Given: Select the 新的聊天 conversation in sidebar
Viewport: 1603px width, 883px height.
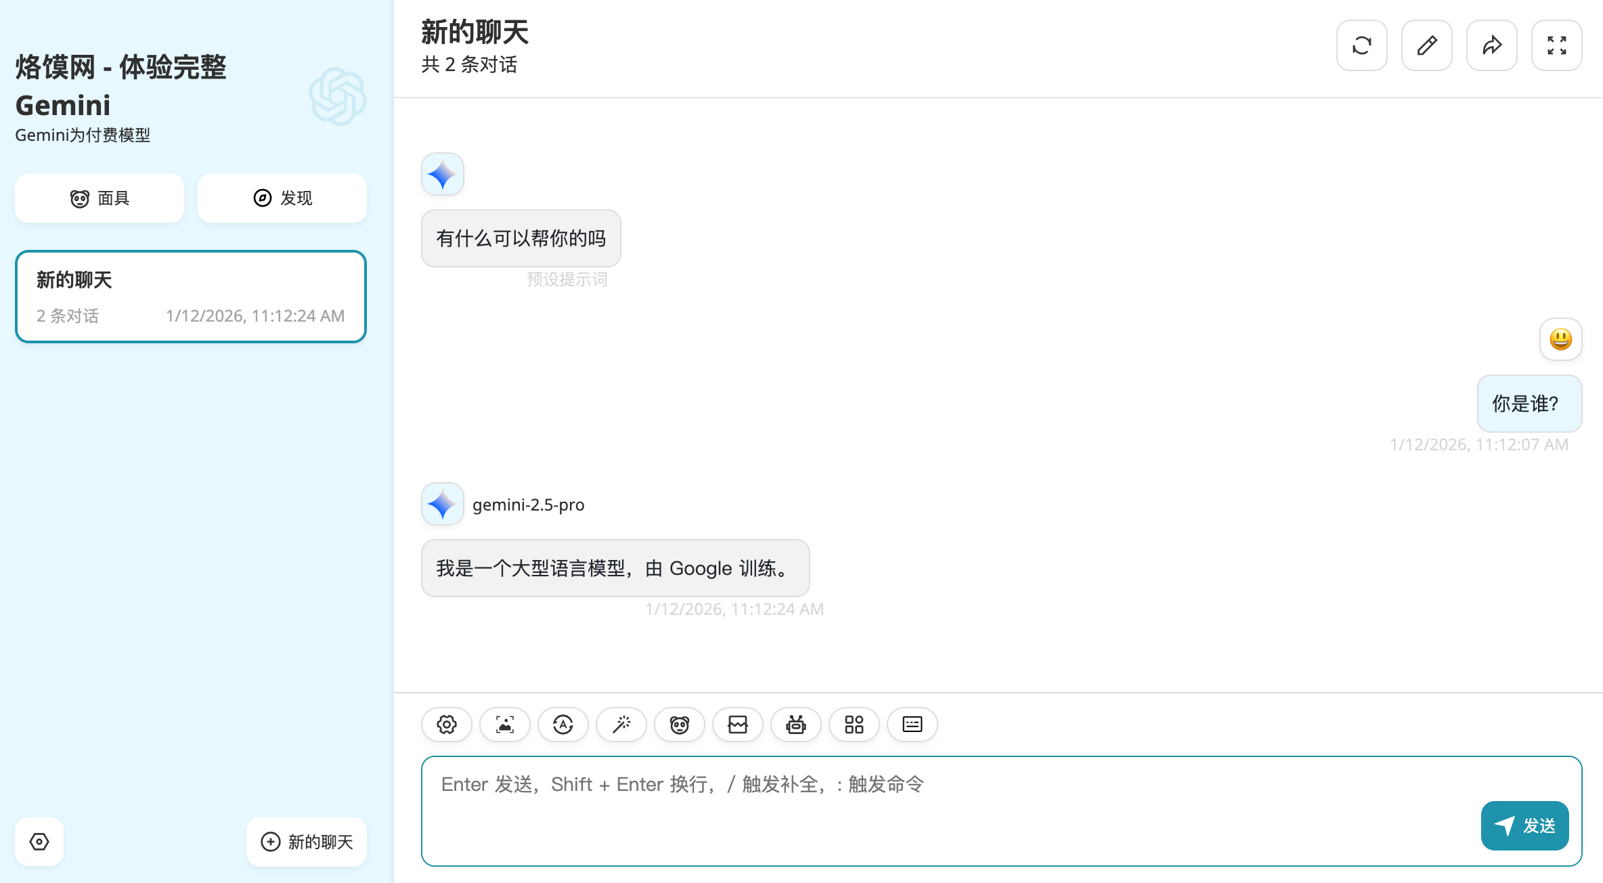Looking at the screenshot, I should 190,297.
